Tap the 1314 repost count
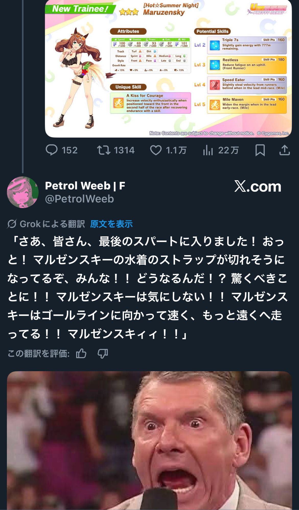 (124, 150)
